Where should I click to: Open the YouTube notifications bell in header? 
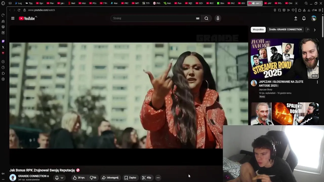pyautogui.click(x=304, y=18)
